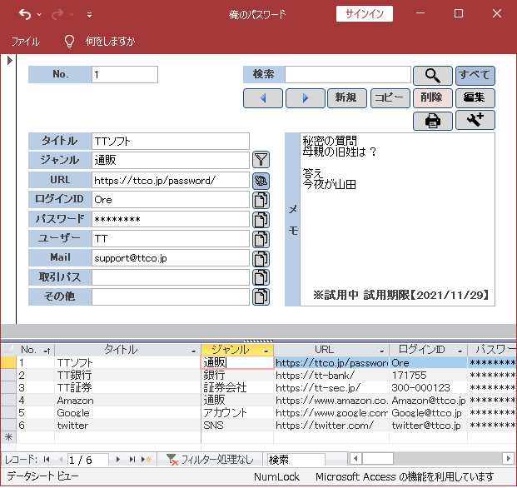Viewport: 517px width, 488px height.
Task: Click the 新規 button
Action: [x=346, y=98]
